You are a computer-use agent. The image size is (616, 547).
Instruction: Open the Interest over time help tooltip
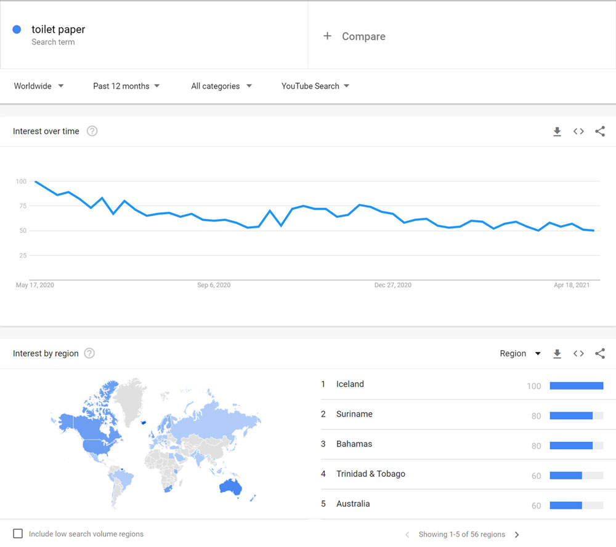coord(92,130)
